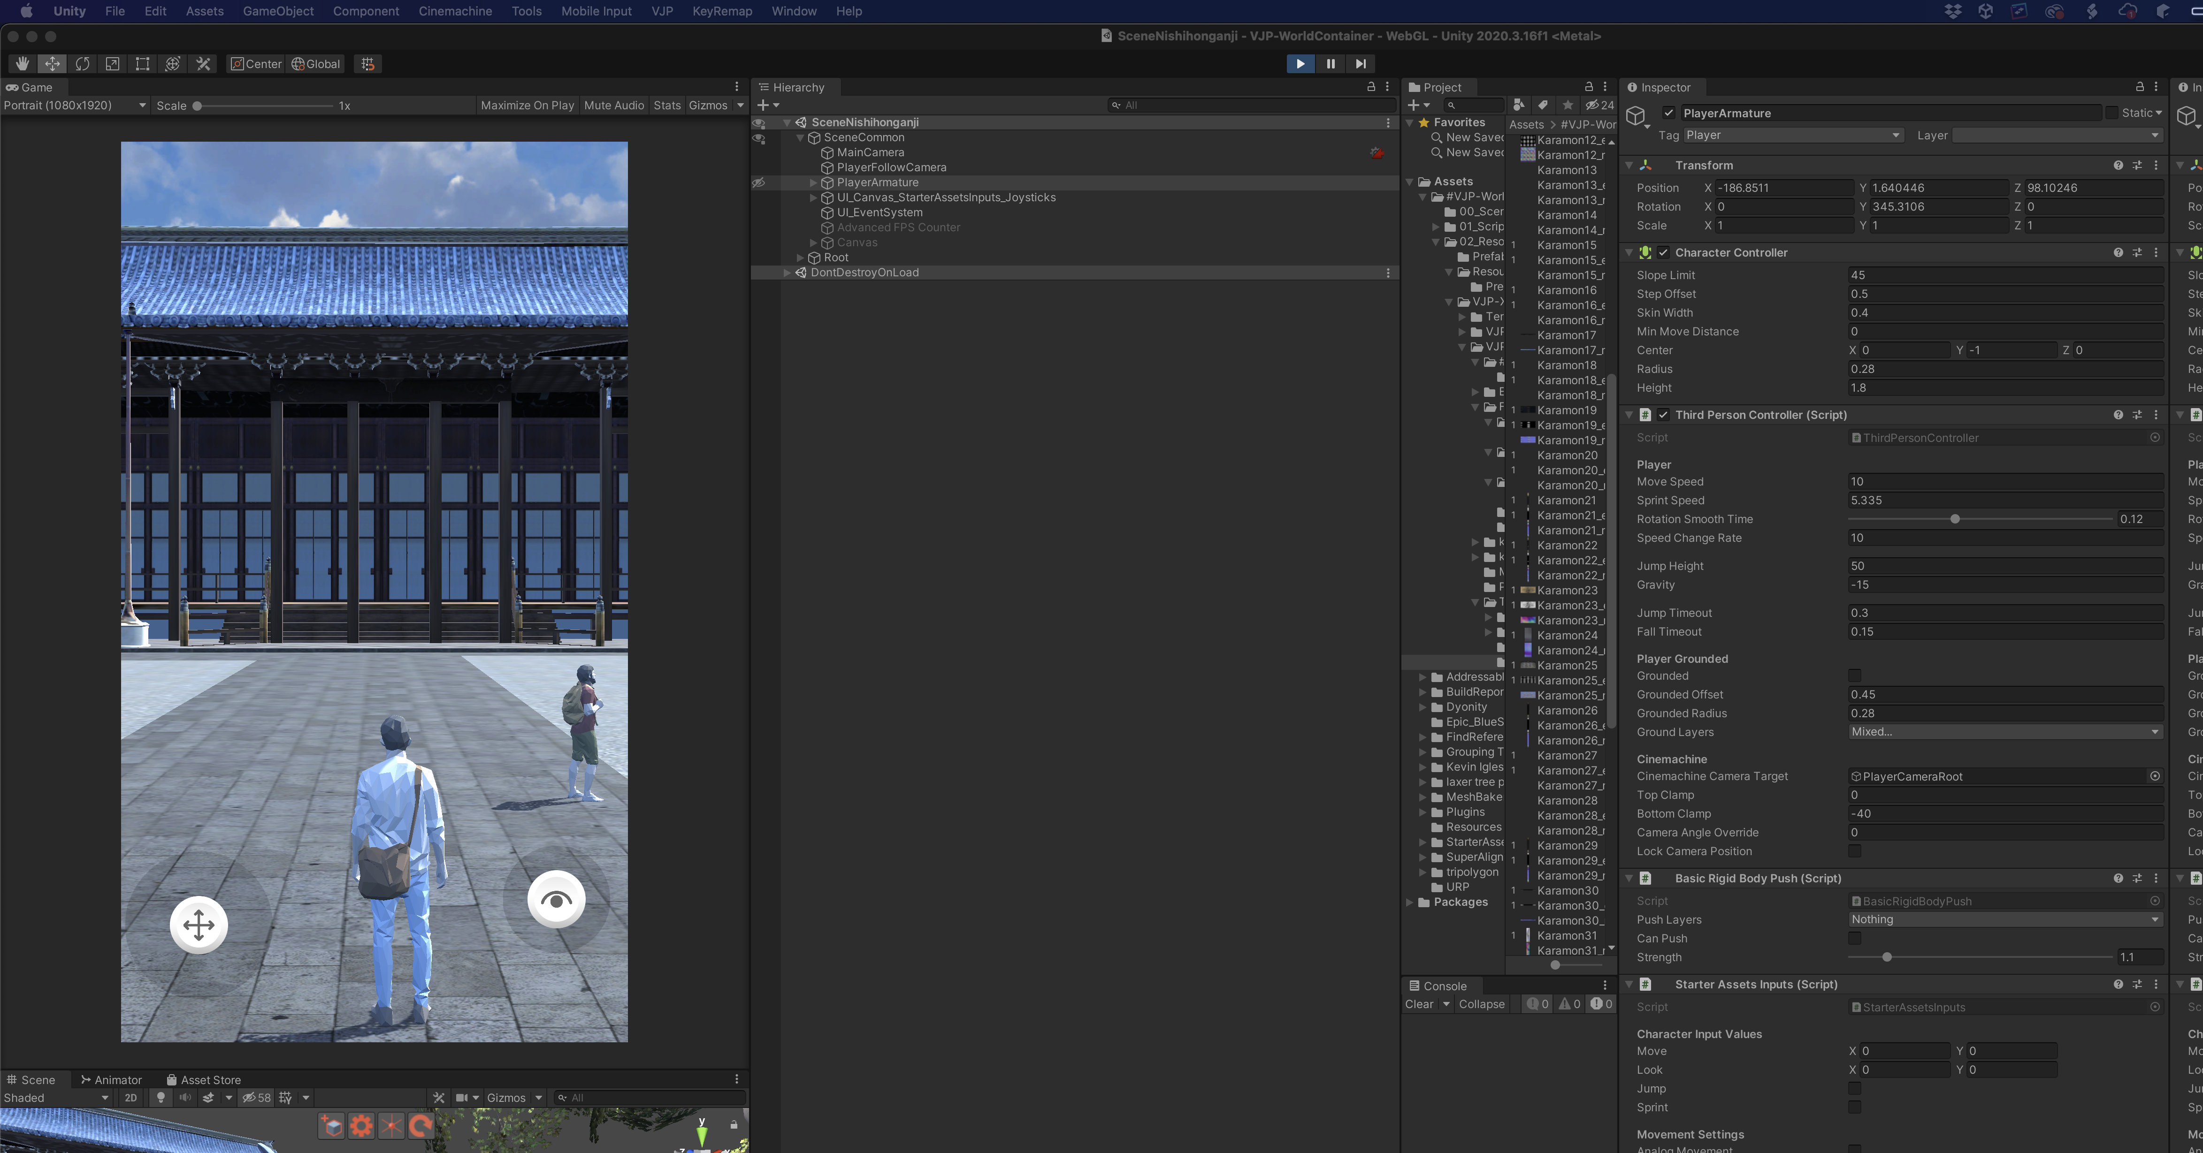Toggle PlayerArmature active checkbox
Image resolution: width=2203 pixels, height=1153 pixels.
[1668, 113]
